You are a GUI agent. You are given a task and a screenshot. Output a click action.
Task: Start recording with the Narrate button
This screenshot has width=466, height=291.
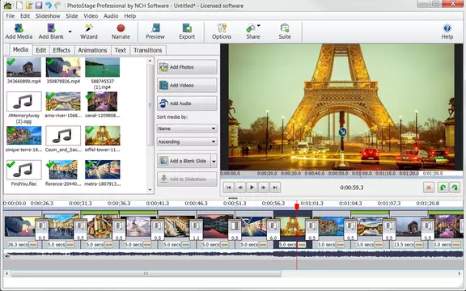[x=121, y=32]
